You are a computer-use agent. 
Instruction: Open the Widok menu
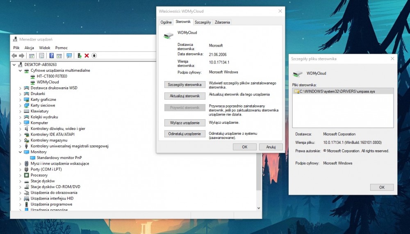[x=45, y=48]
